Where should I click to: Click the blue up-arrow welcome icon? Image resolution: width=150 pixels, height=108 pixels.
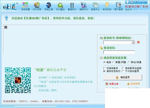click(x=6, y=18)
